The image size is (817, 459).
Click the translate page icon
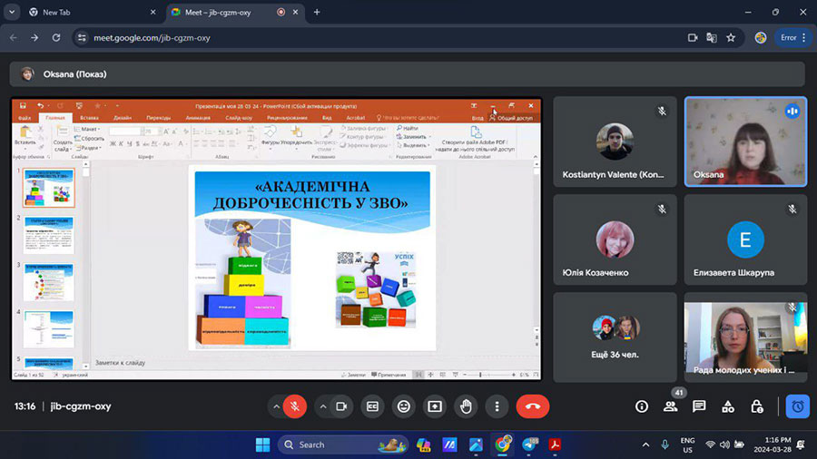click(x=711, y=37)
